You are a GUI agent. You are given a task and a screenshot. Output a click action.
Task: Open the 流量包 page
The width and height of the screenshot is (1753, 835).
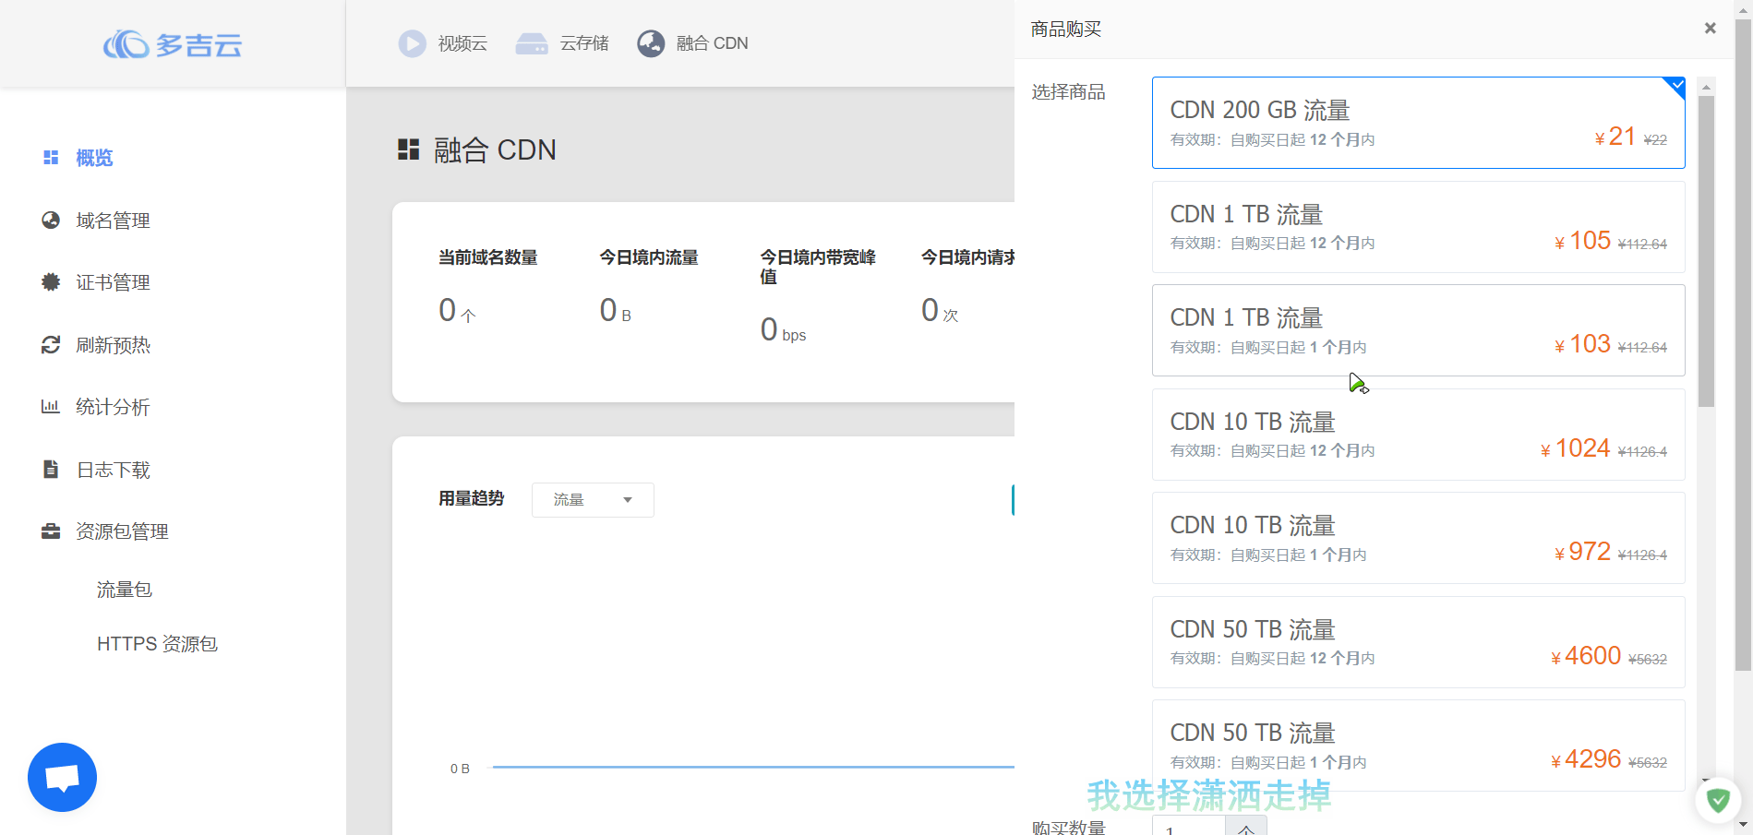[124, 589]
